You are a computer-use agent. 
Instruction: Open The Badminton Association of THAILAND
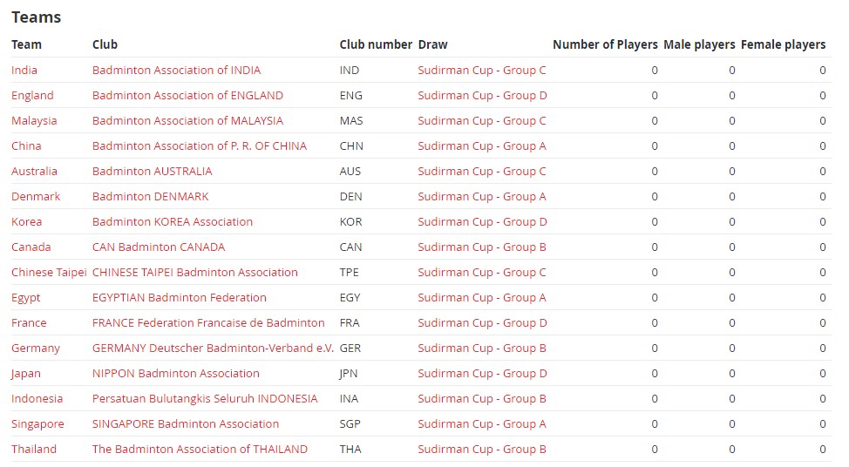(x=200, y=450)
